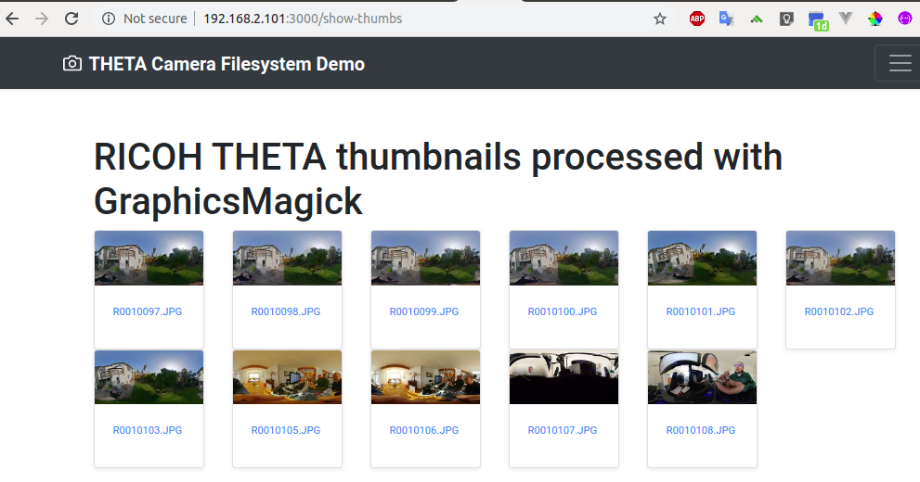This screenshot has width=920, height=482.
Task: Open R0010108.JPG link
Action: pos(701,430)
